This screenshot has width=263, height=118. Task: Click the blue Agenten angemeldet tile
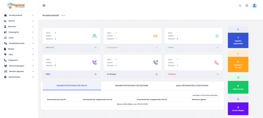[x=238, y=40]
